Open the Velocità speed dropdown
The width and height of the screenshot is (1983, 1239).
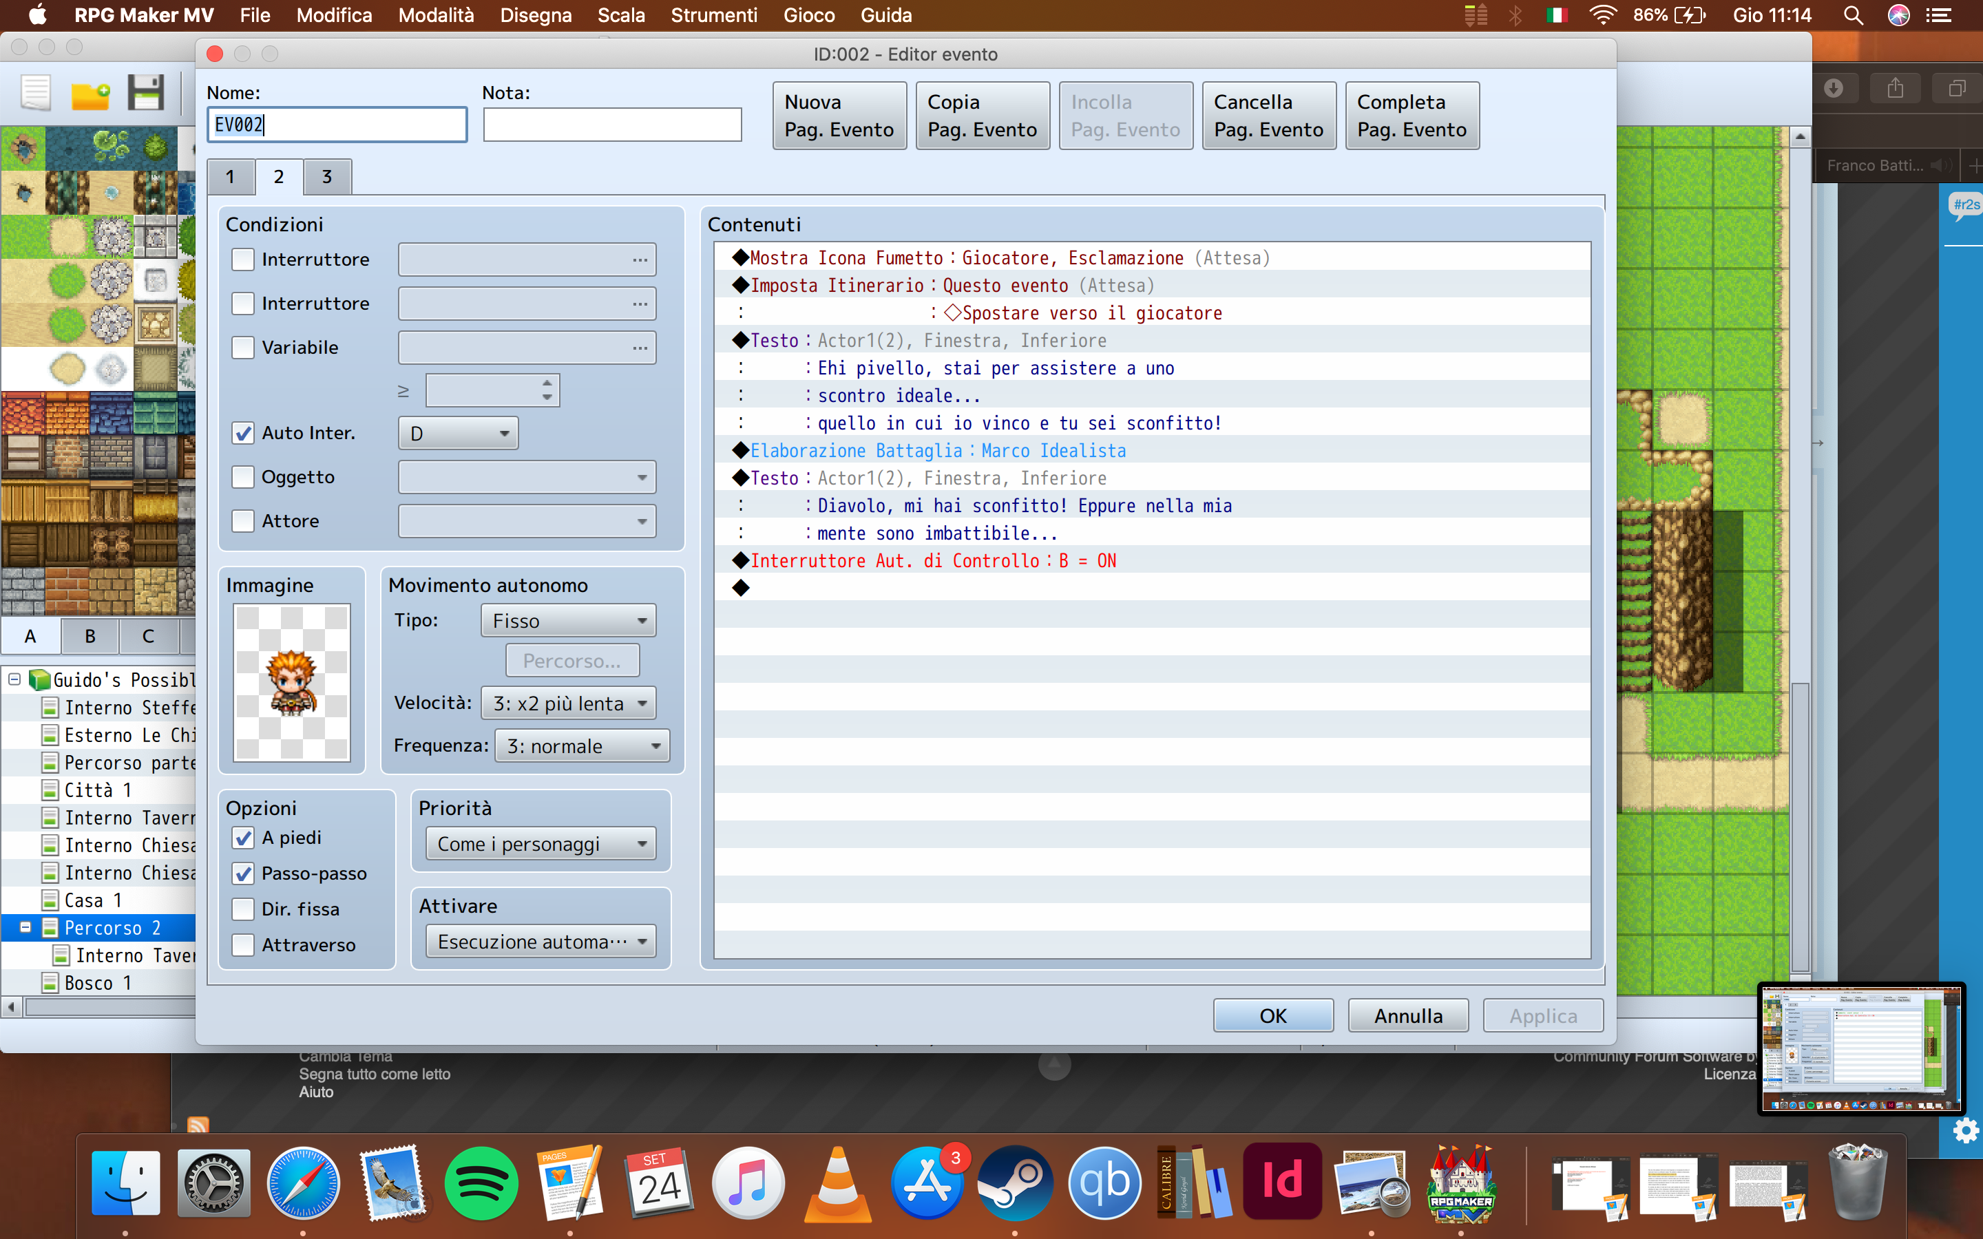point(569,703)
